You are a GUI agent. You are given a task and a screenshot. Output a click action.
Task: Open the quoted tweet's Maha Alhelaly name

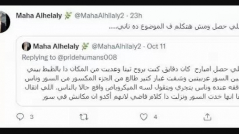click(56, 46)
